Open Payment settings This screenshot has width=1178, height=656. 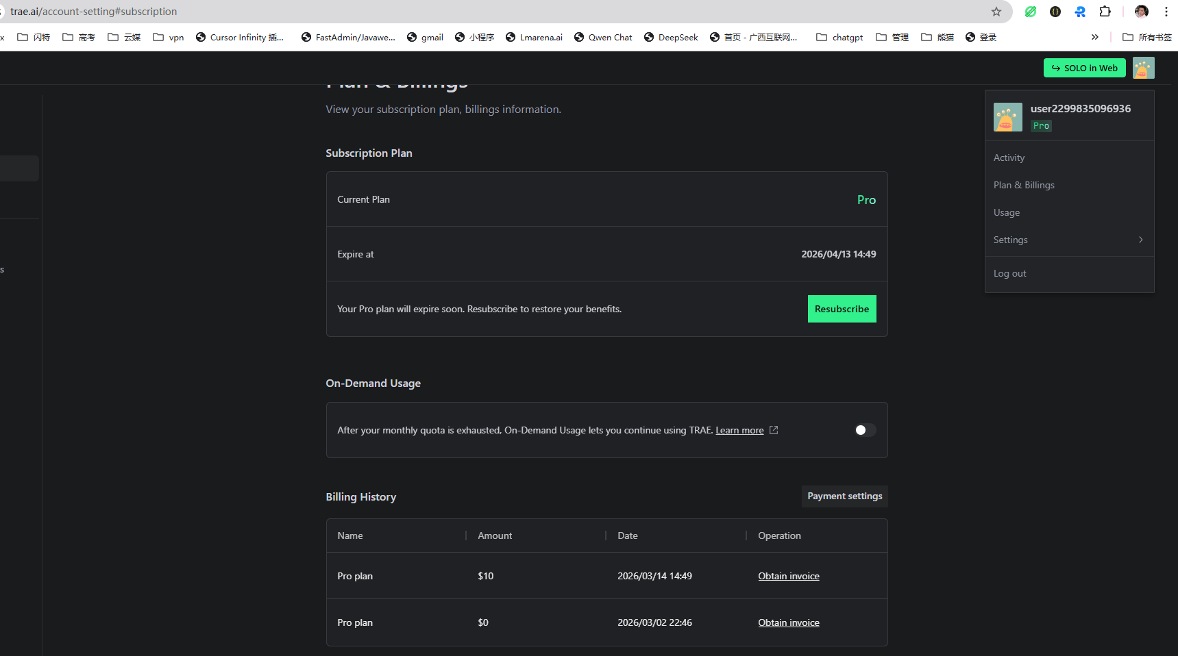[844, 496]
